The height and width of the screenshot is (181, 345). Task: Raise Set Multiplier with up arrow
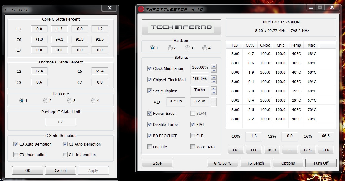point(214,88)
